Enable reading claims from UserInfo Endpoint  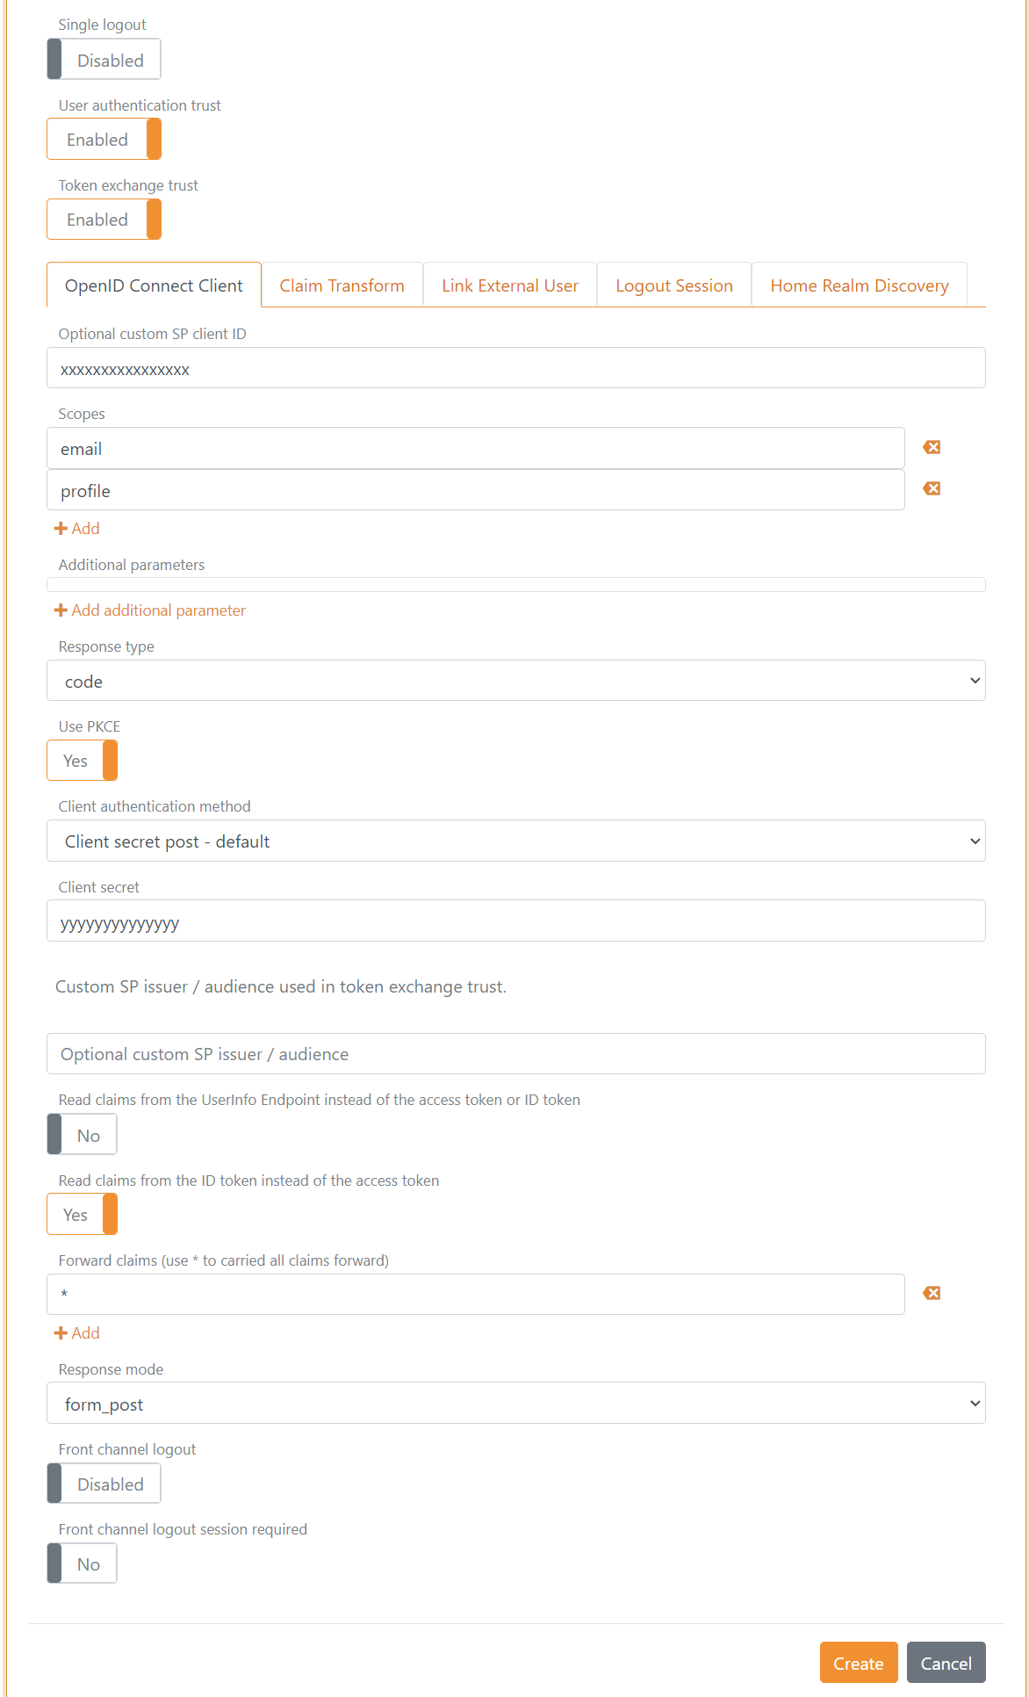(x=82, y=1135)
